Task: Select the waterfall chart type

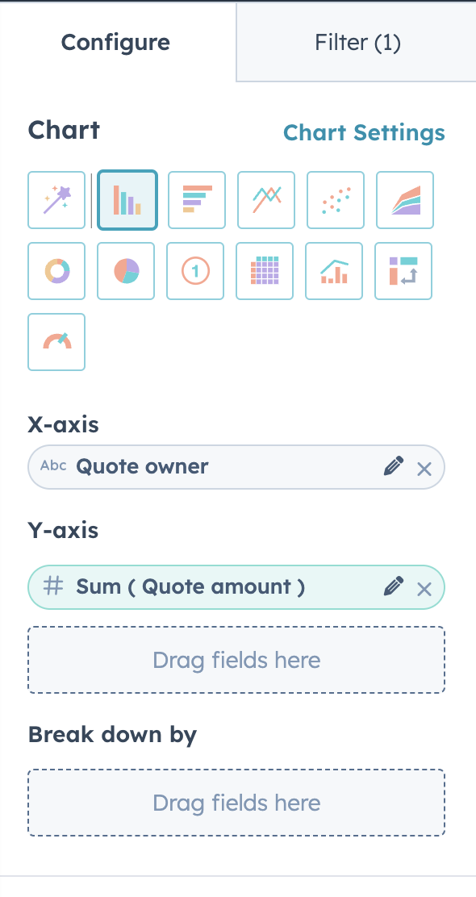Action: [x=403, y=271]
